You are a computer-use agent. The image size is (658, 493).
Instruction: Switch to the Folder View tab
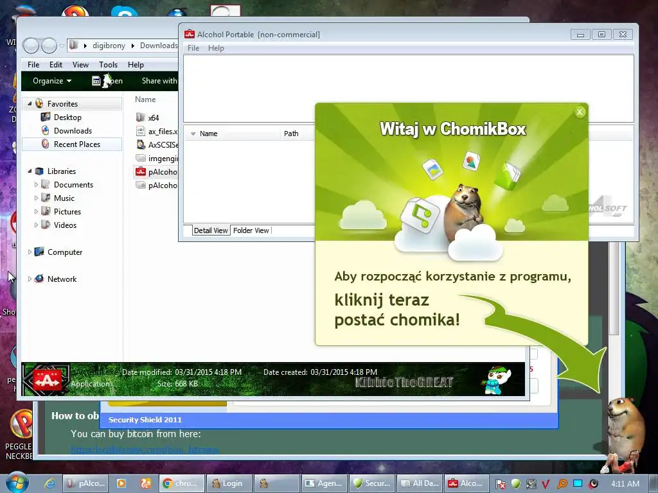251,230
